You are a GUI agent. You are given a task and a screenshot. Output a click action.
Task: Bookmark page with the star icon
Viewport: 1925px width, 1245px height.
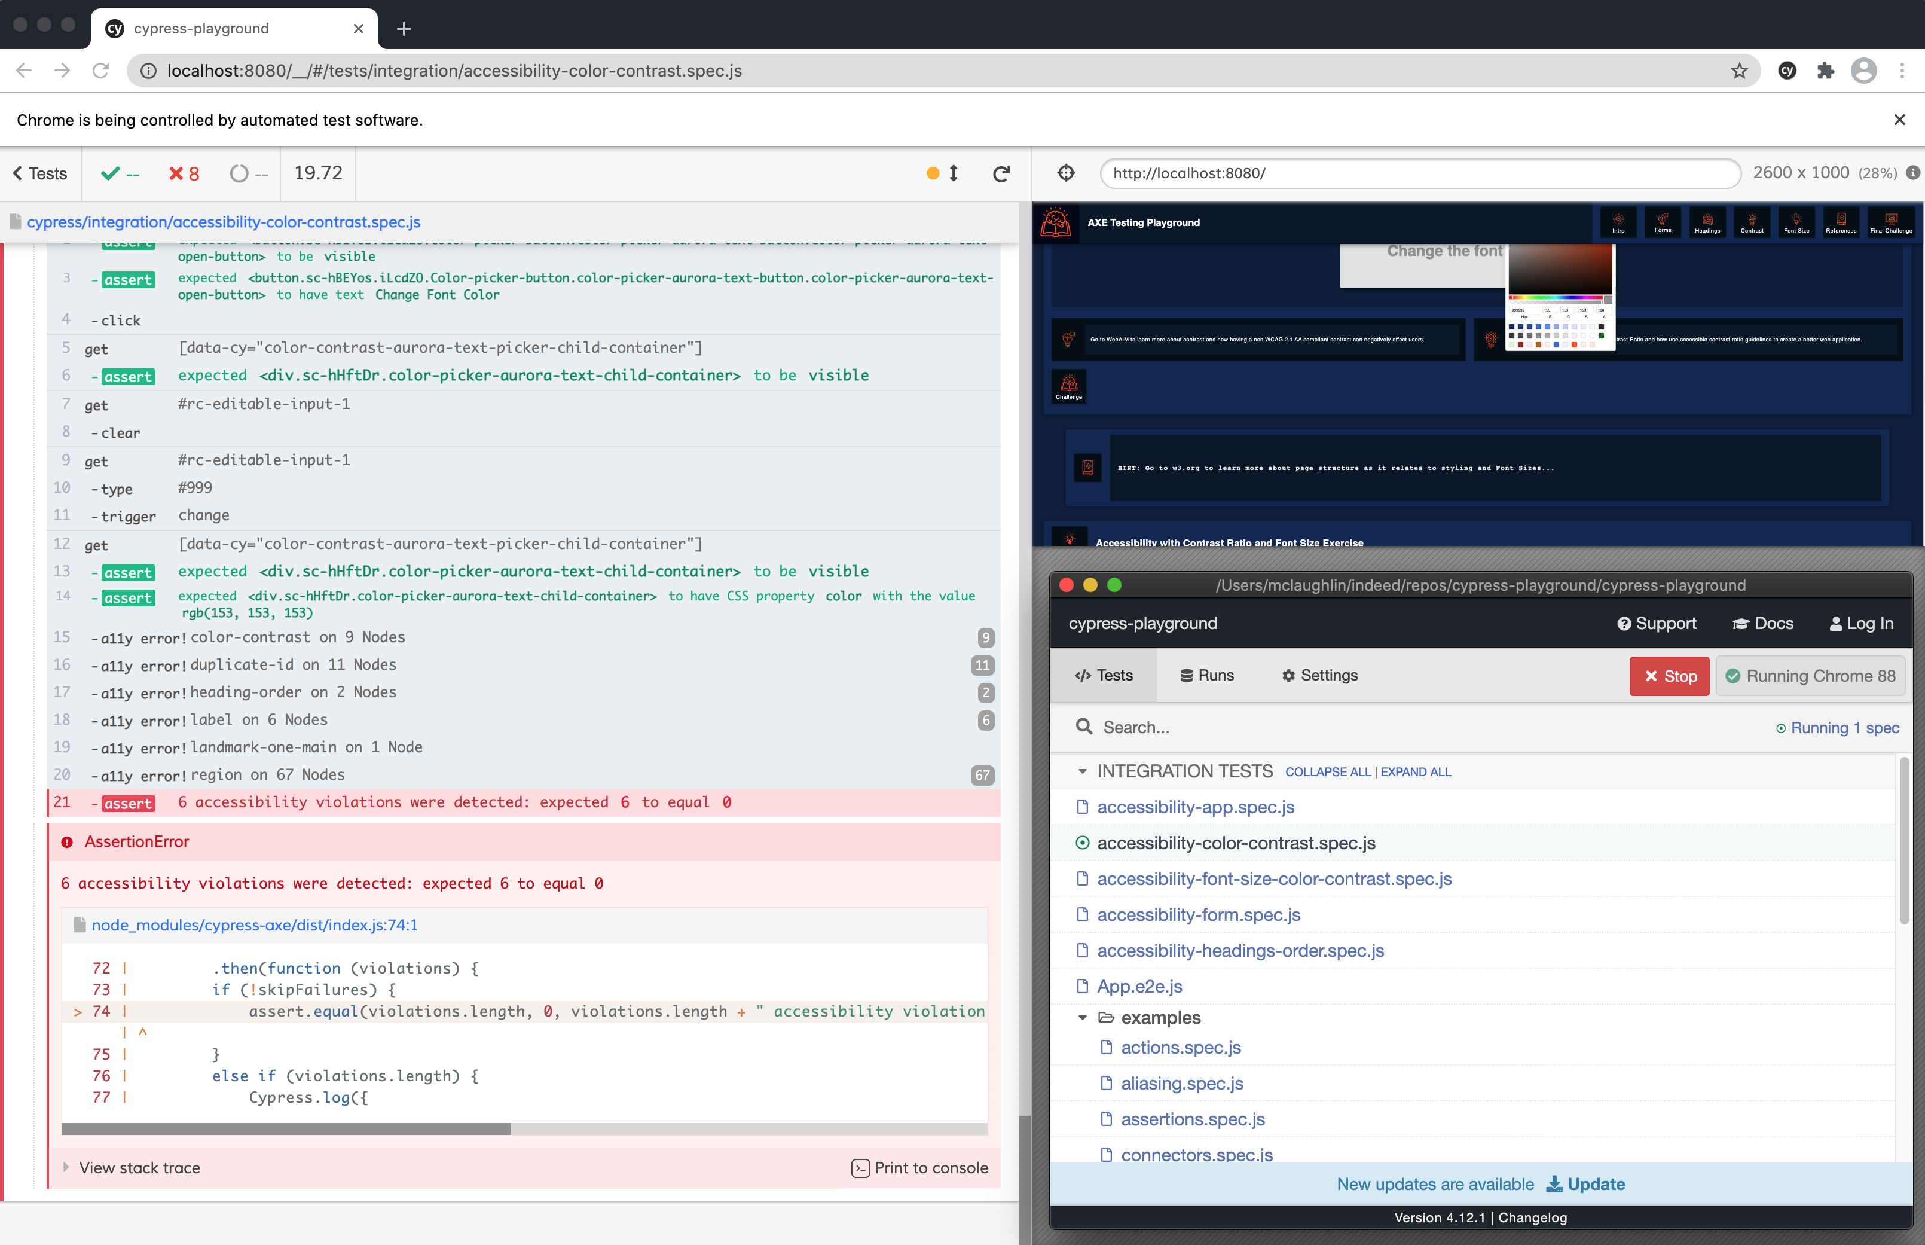coord(1739,71)
